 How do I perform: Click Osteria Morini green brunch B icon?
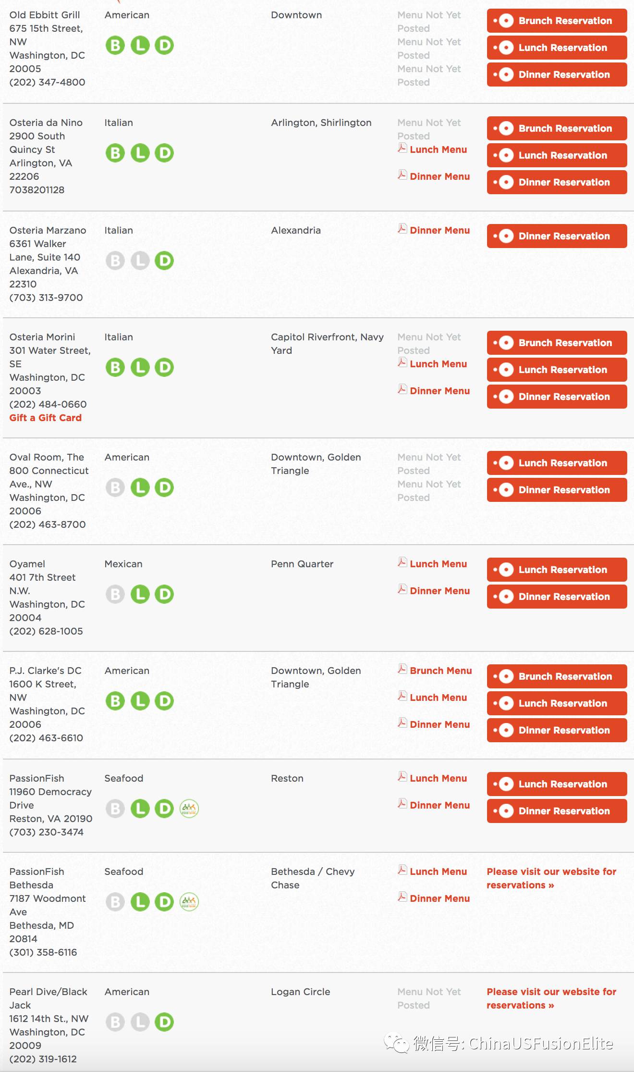click(x=115, y=367)
